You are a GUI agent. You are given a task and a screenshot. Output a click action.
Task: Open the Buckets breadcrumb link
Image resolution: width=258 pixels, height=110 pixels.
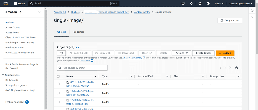tap(75, 12)
